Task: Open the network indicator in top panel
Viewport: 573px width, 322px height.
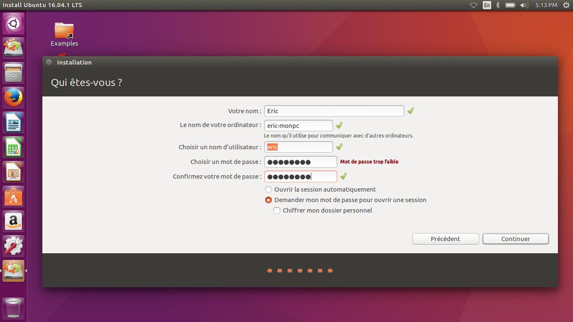Action: (473, 5)
